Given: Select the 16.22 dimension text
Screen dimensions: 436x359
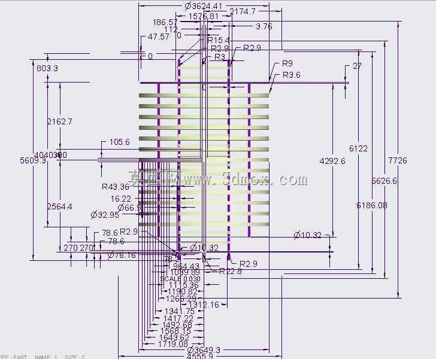Looking at the screenshot, I should (121, 199).
